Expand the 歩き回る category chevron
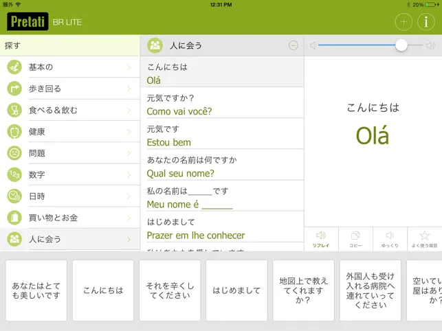Viewport: 442px width, 331px height. 129,89
